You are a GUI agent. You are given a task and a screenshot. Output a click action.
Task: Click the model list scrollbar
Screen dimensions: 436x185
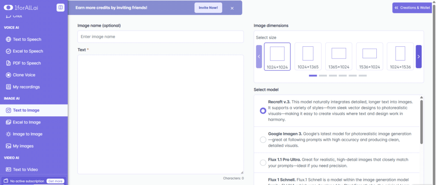[422, 123]
